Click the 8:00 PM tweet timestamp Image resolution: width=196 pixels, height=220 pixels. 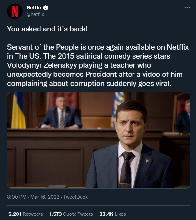[16, 197]
